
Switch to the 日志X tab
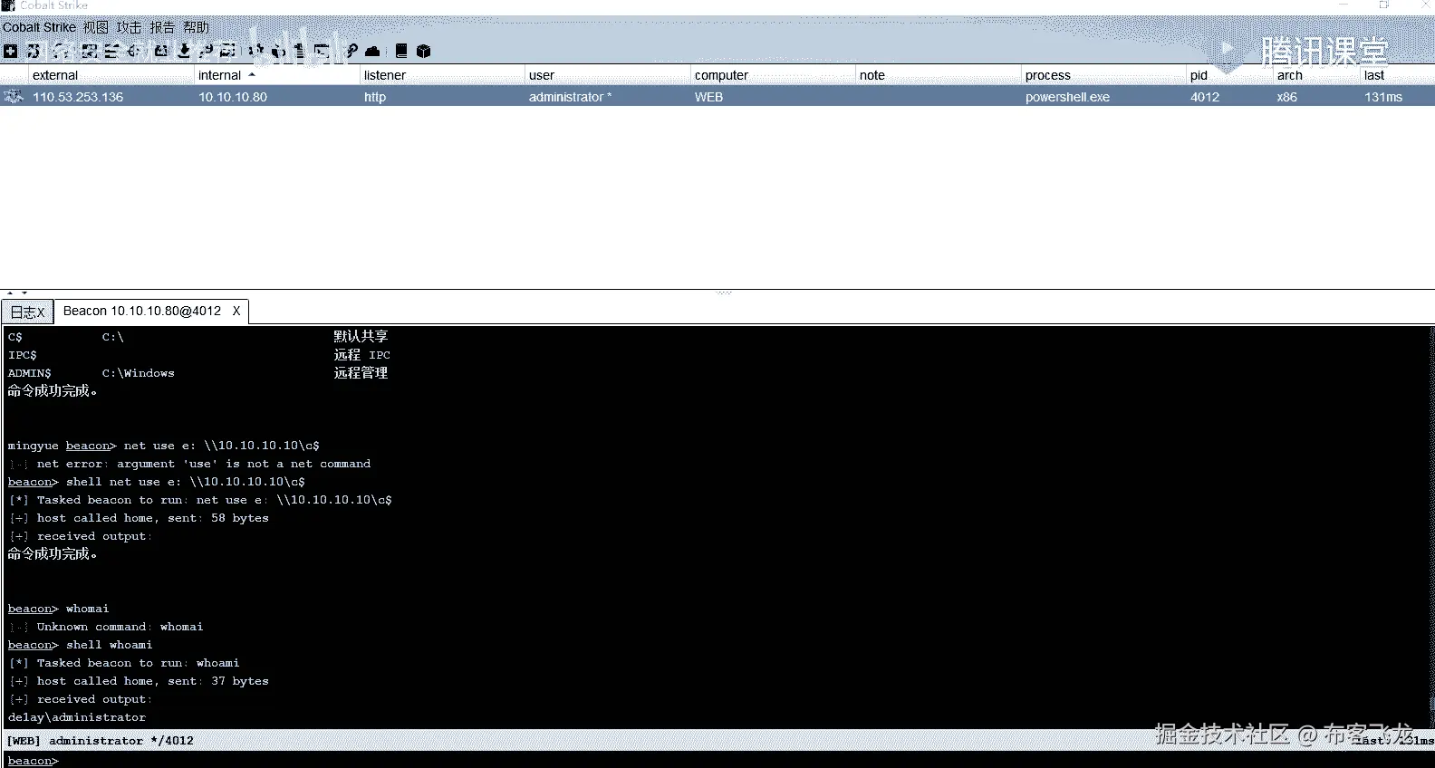(27, 312)
